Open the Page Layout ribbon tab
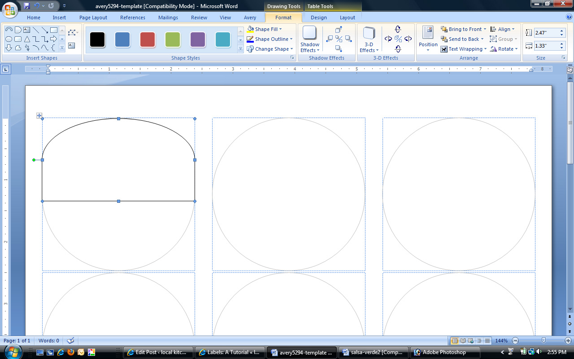This screenshot has width=574, height=359. click(x=93, y=18)
